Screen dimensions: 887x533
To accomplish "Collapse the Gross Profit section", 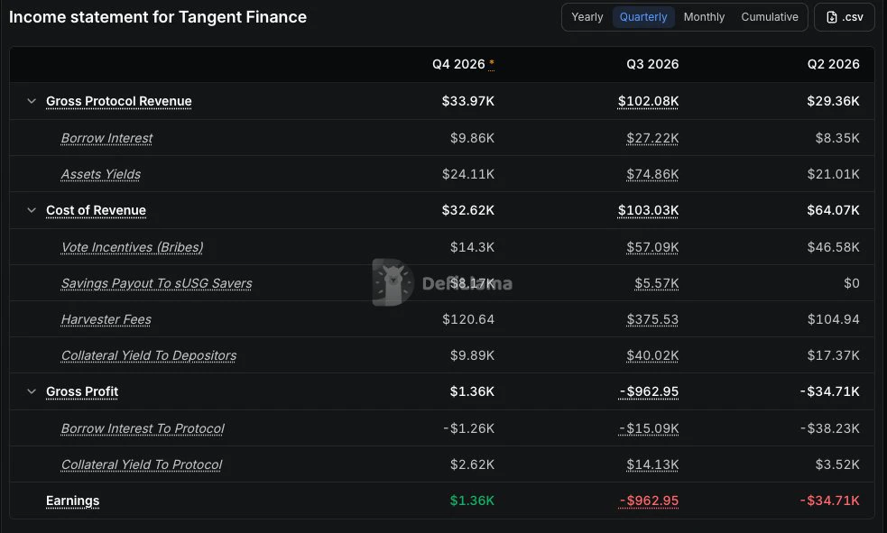I will 32,391.
